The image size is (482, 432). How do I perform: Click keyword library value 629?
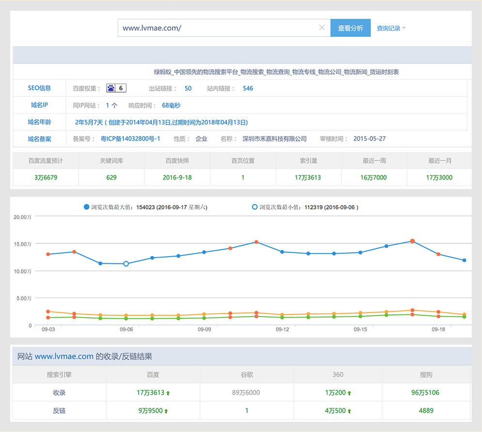click(x=111, y=177)
